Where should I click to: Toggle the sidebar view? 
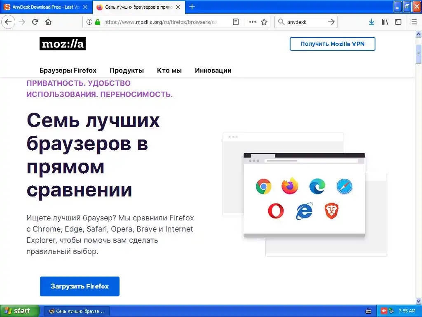pyautogui.click(x=398, y=22)
